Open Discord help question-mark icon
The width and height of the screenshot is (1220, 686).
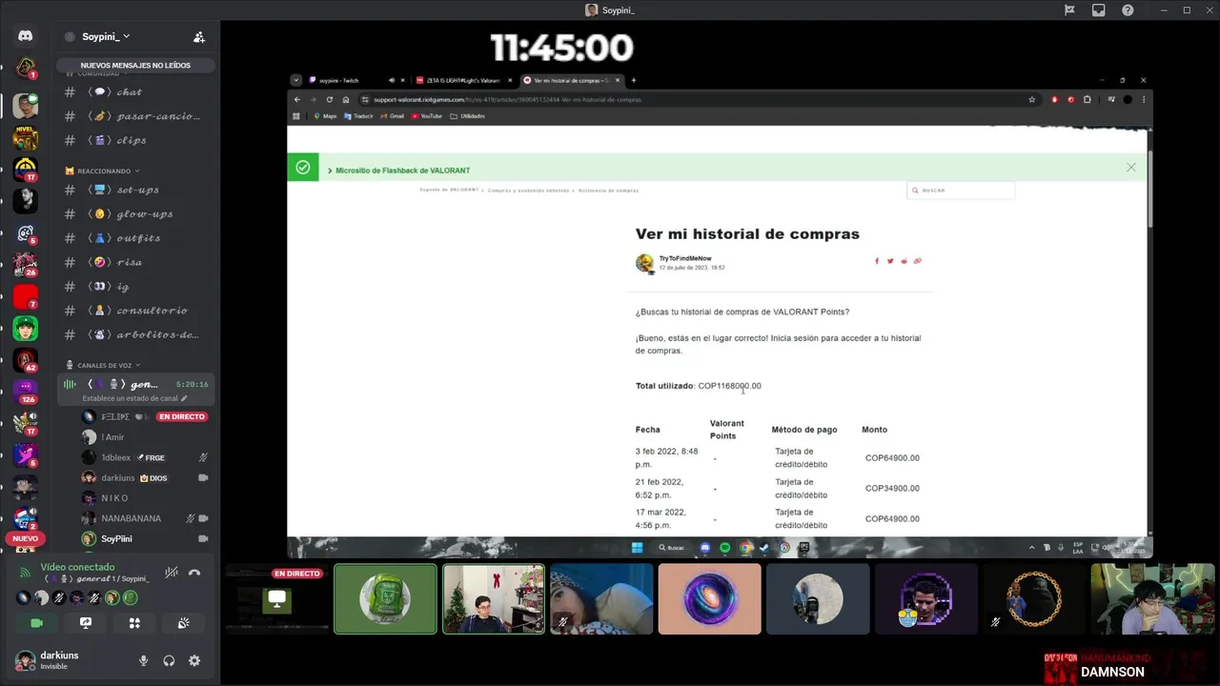point(1128,10)
